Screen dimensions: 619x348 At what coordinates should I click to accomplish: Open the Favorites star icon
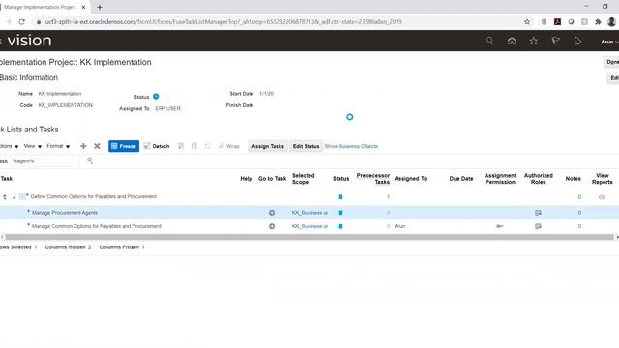tap(533, 41)
